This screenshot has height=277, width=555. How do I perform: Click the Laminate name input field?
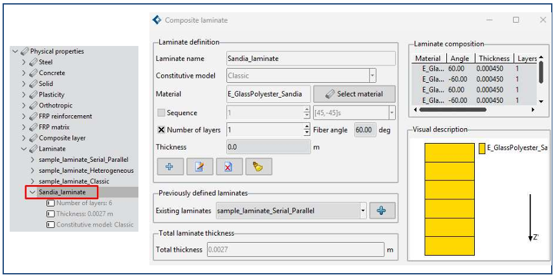click(310, 58)
